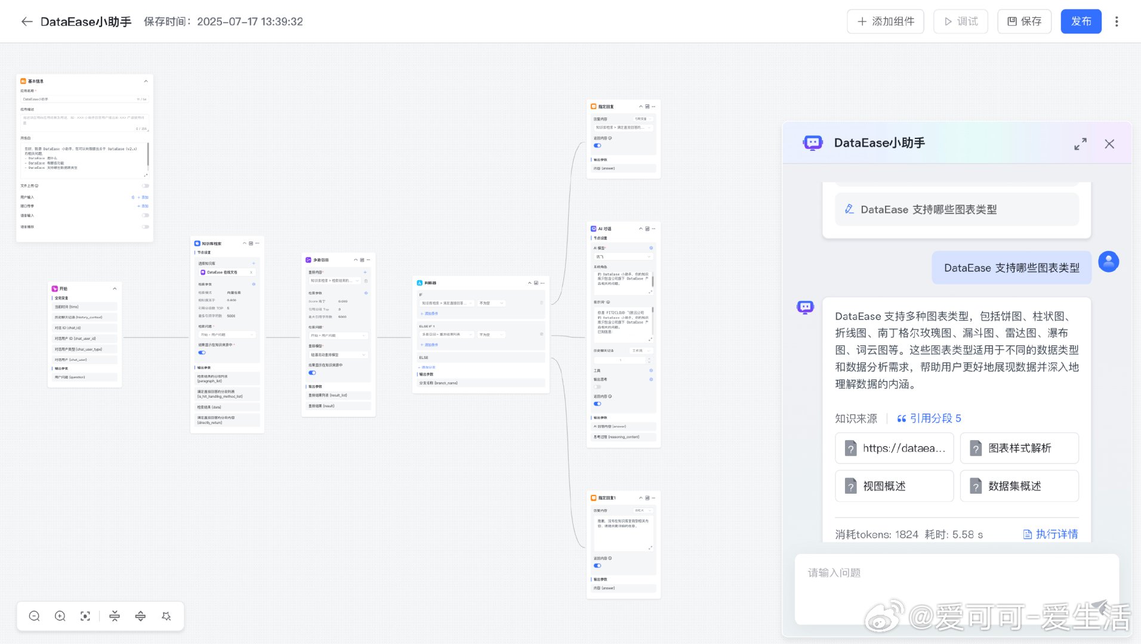Toggle 返回内容 switch in 指定回复 node
The width and height of the screenshot is (1141, 644).
pyautogui.click(x=597, y=145)
